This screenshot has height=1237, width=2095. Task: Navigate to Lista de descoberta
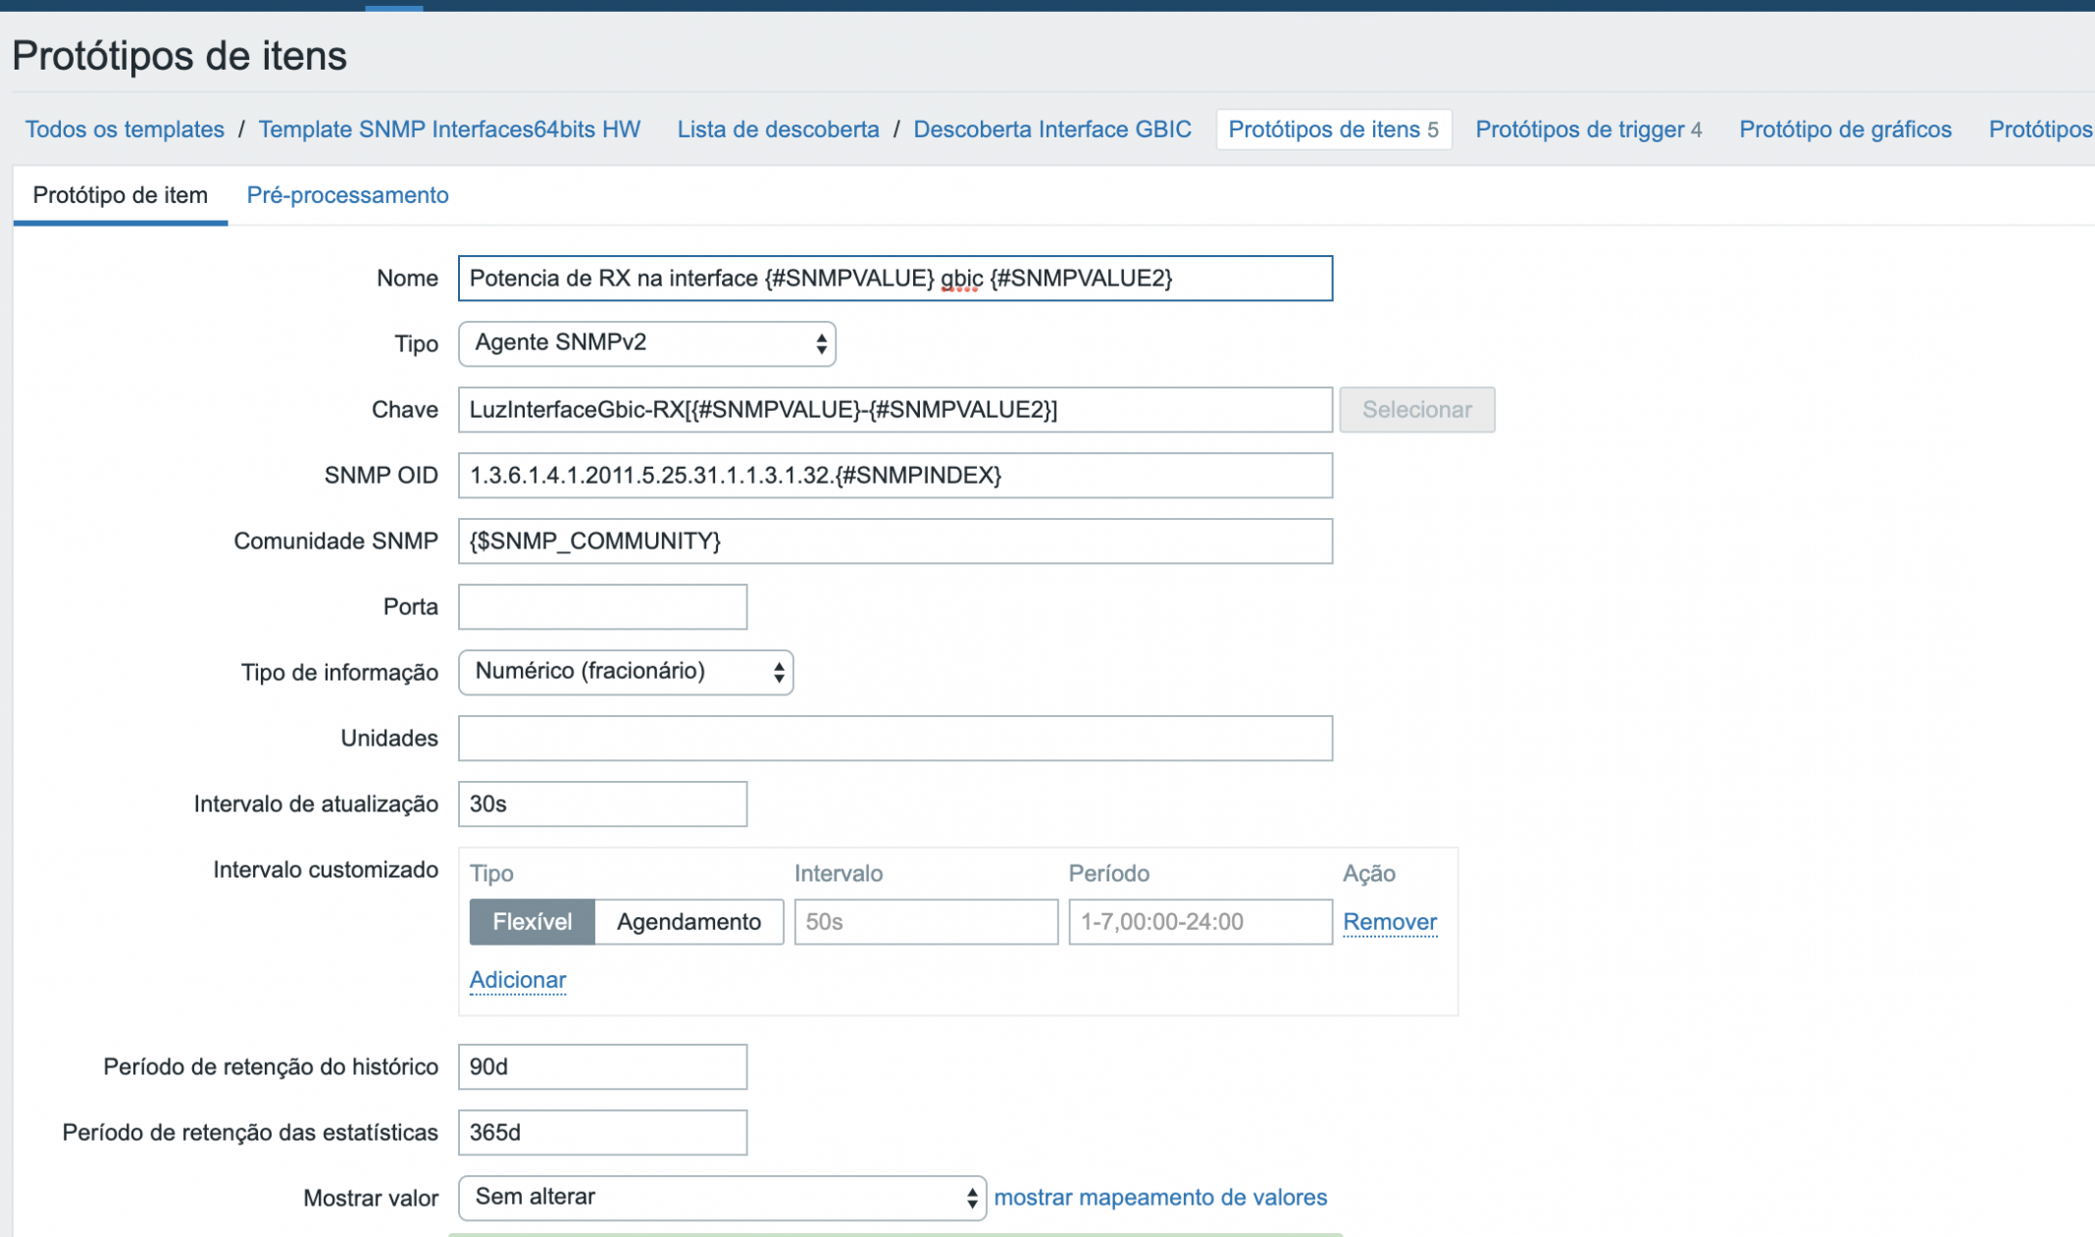(778, 129)
